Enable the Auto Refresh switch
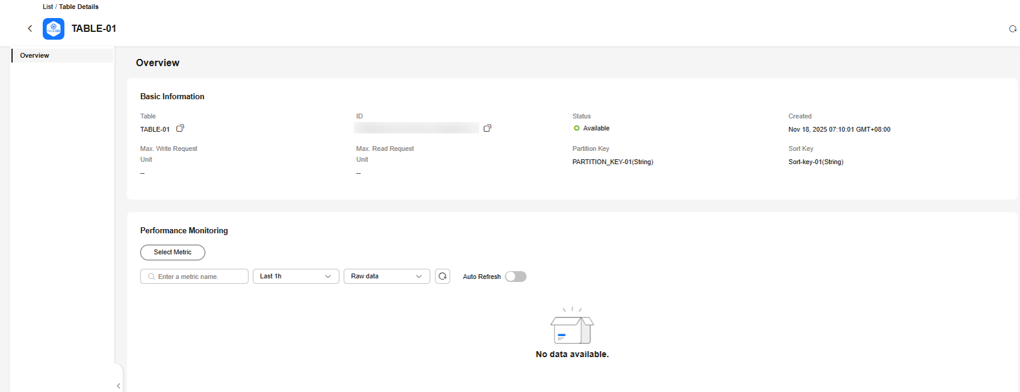 coord(515,277)
